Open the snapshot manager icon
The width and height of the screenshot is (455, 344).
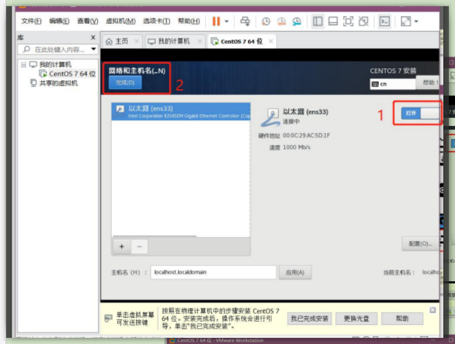click(x=296, y=21)
